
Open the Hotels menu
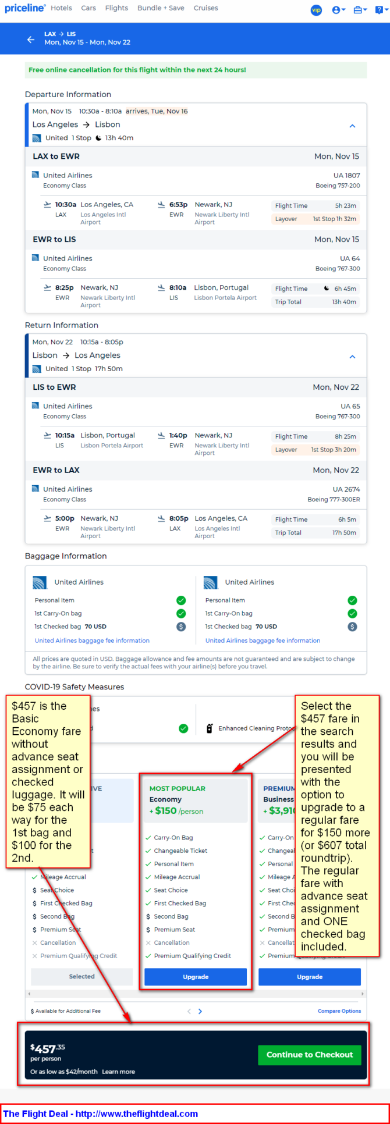(61, 8)
